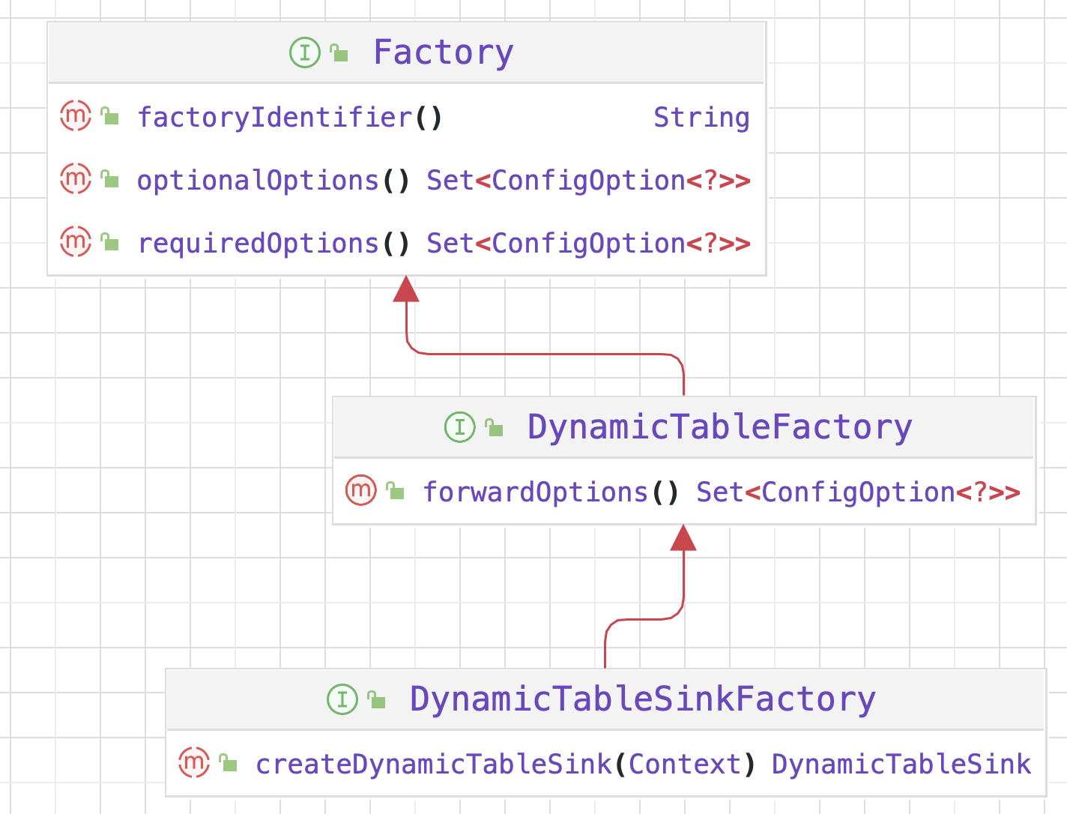Click the method icon for optionalOptions()
1067x814 pixels.
pos(76,179)
